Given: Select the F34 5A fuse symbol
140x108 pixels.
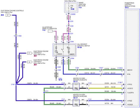Looking at the screenshot, I should click(x=69, y=7).
